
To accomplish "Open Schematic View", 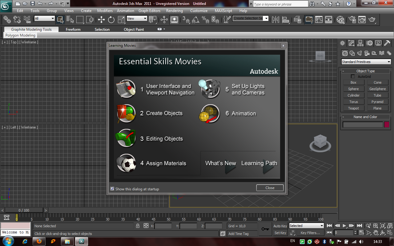I will click(x=329, y=19).
